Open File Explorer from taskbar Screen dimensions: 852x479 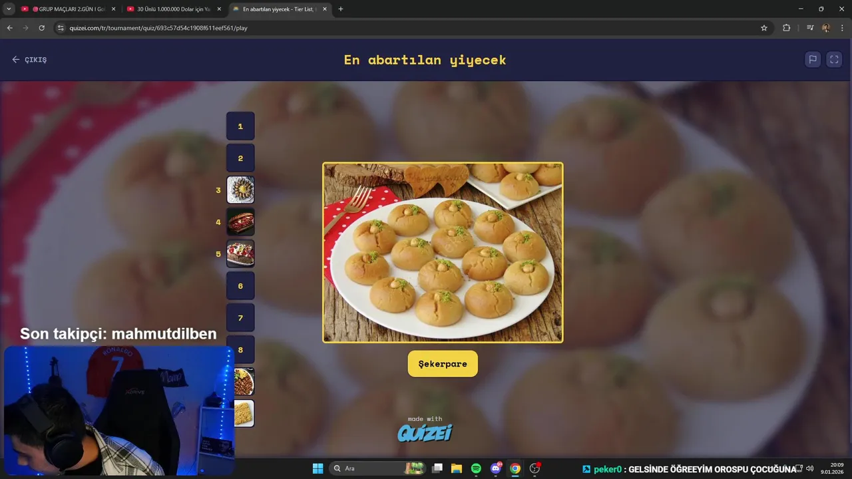click(457, 468)
